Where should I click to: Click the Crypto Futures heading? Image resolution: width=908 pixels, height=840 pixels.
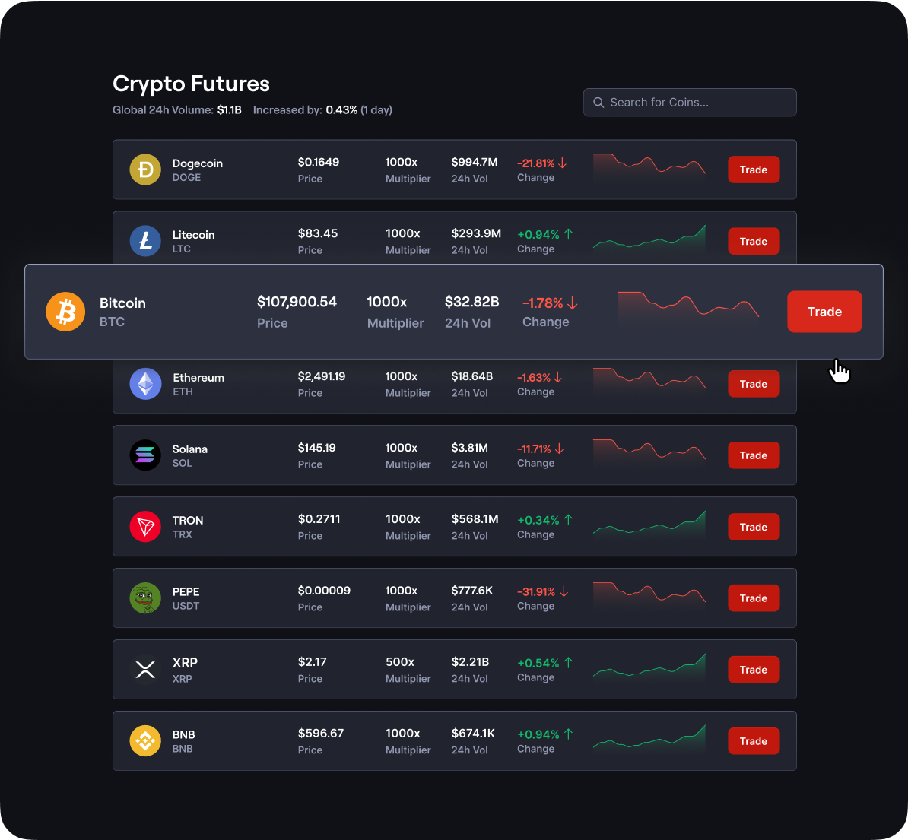(191, 84)
